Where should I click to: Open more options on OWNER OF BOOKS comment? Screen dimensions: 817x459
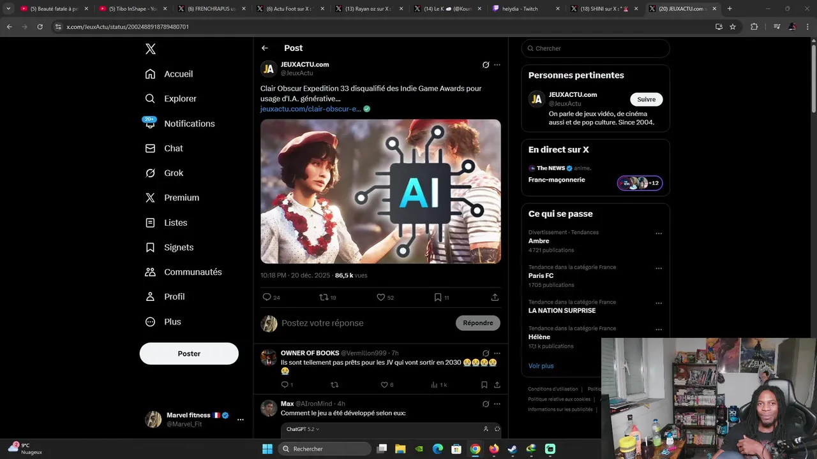click(497, 353)
